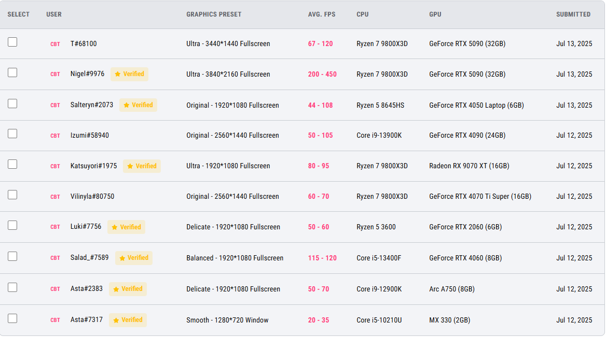Screen dimensions: 606x337
Task: Select Katsuyori#1975 checkbox
Action: tap(12, 164)
